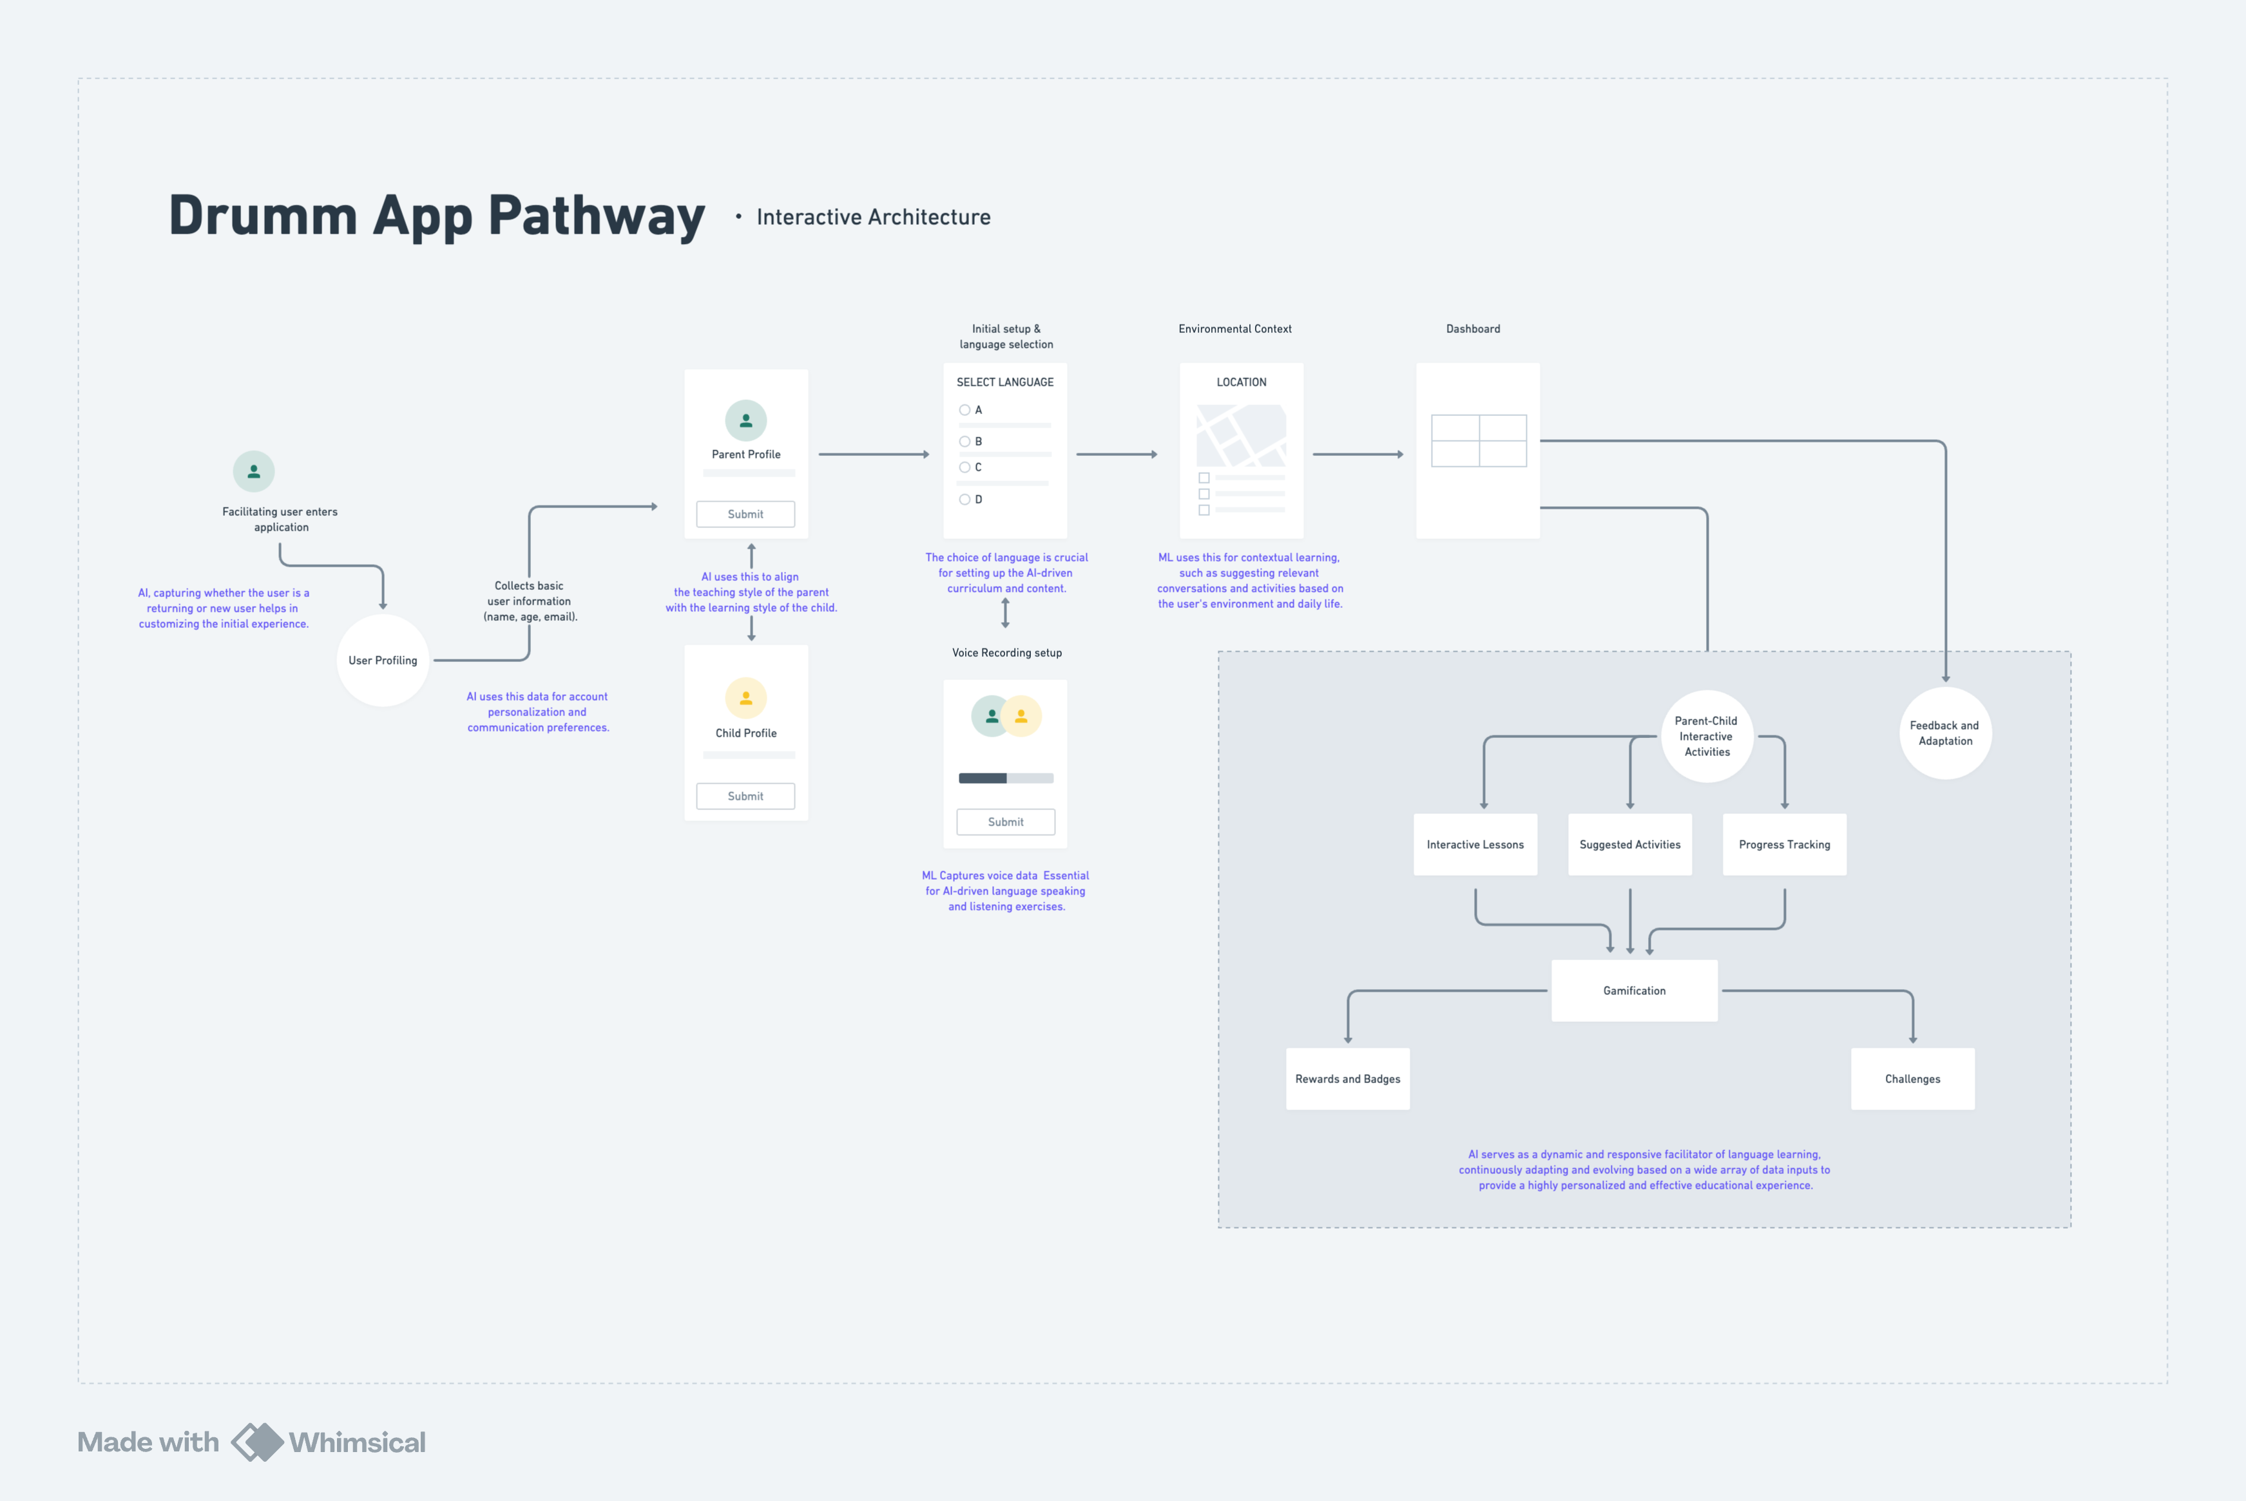The height and width of the screenshot is (1501, 2246).
Task: Click the map graphic in the Location card
Action: [1242, 437]
